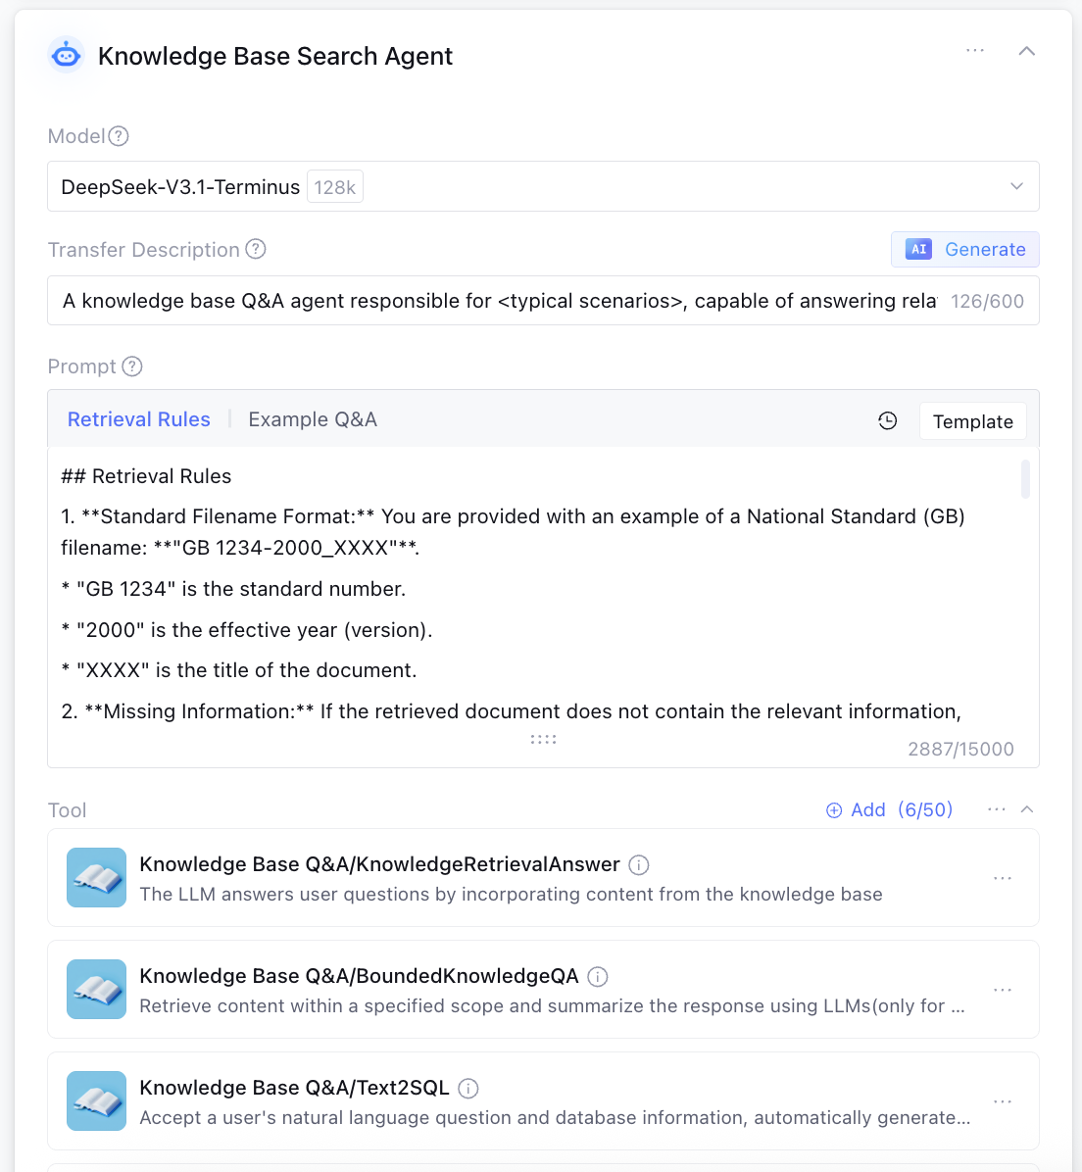This screenshot has width=1082, height=1172.
Task: Show info for KnowledgeRetrievalAnswer tool
Action: tap(639, 864)
